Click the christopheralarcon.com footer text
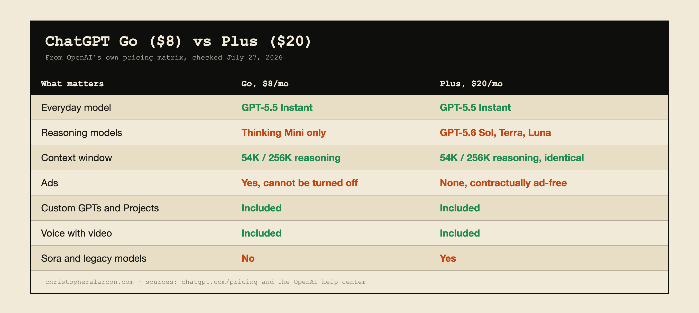 [x=89, y=282]
